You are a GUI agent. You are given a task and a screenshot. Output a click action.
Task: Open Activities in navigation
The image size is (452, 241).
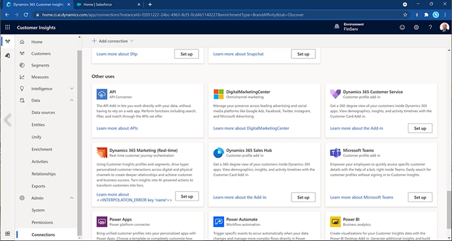point(40,162)
